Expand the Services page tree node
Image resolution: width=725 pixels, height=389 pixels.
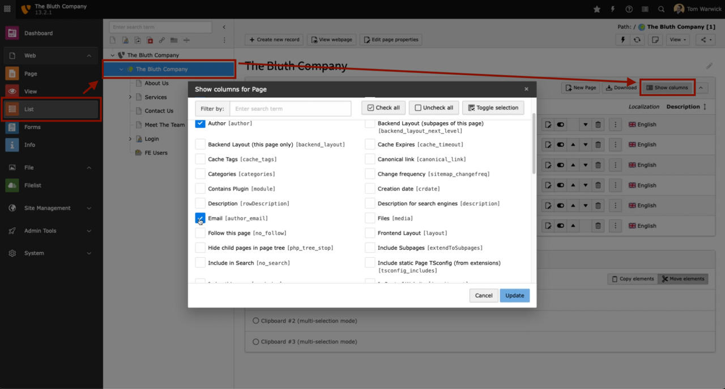(130, 97)
